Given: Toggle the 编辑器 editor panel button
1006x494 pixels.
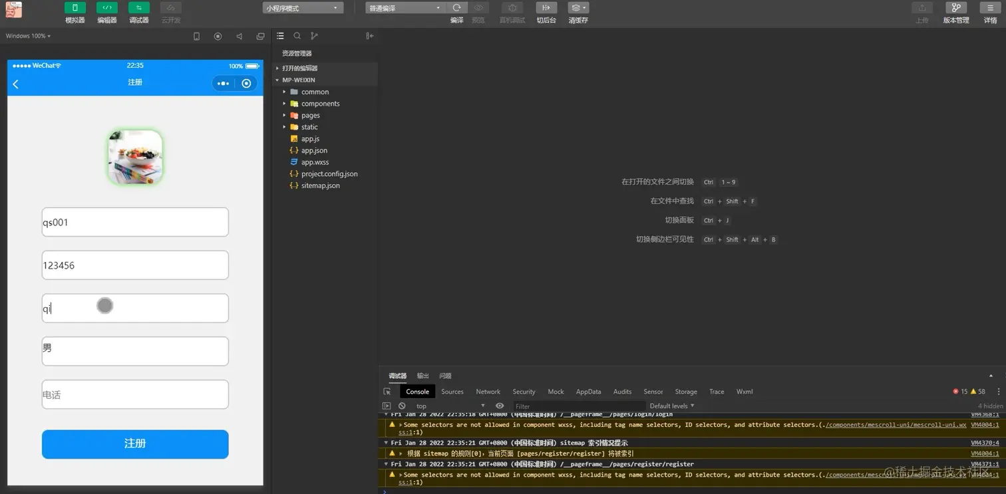Looking at the screenshot, I should click(x=106, y=8).
